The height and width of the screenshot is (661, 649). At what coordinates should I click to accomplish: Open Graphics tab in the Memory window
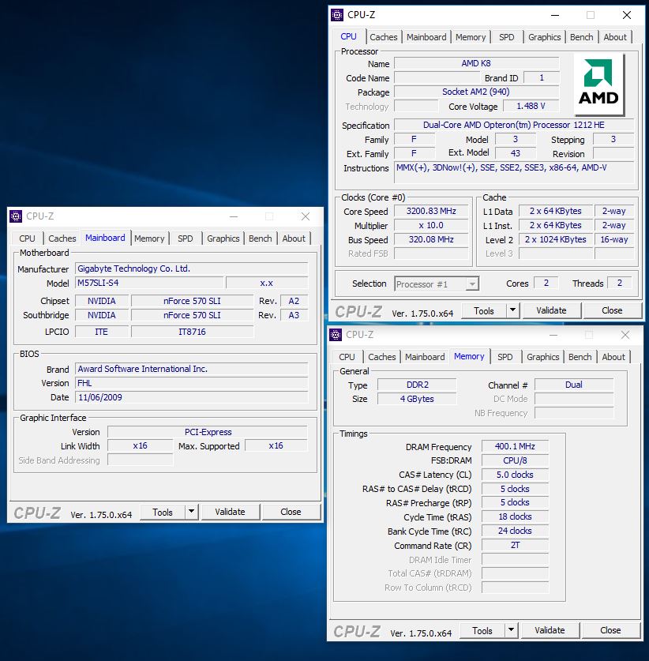[542, 357]
